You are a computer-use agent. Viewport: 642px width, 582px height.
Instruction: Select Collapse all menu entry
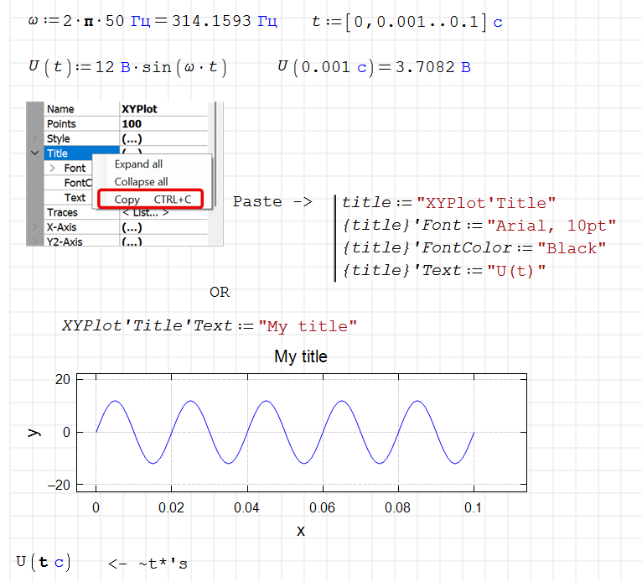[x=141, y=182]
